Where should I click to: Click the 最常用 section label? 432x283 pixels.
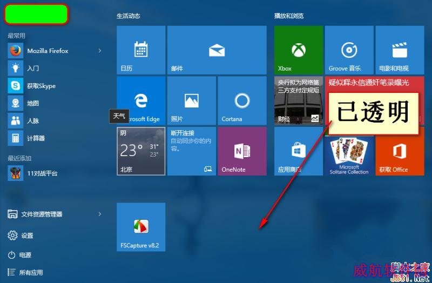pyautogui.click(x=17, y=36)
